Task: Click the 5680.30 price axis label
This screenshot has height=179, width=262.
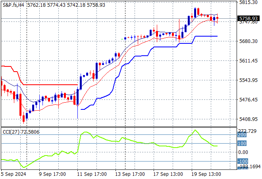Action: (x=249, y=41)
